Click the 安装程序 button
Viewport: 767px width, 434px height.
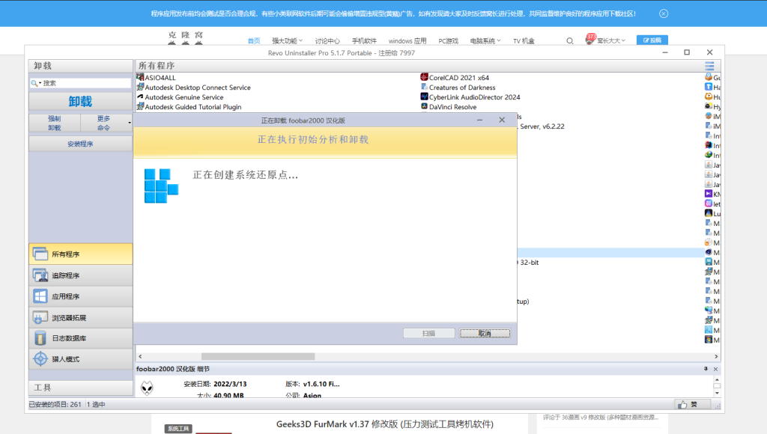[x=80, y=144]
